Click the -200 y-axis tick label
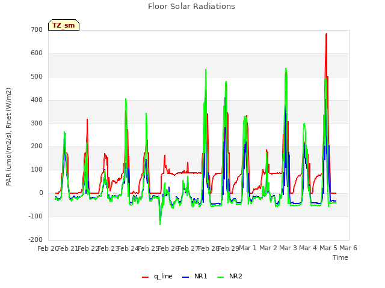 pos(35,239)
